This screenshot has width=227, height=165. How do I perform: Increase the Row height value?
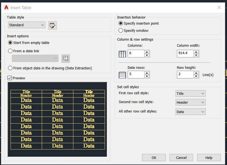coord(196,73)
